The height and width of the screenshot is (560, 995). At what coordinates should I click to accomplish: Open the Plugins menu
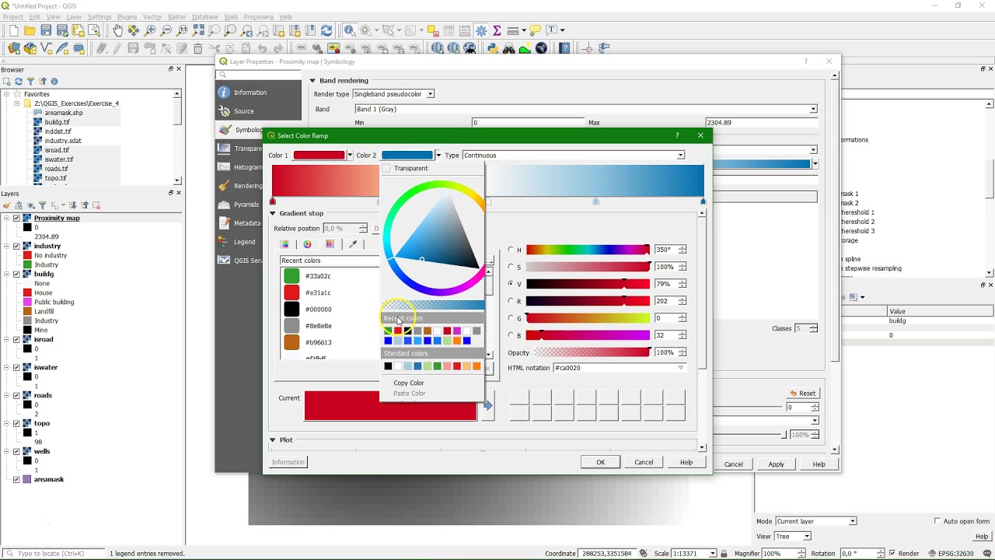click(127, 17)
